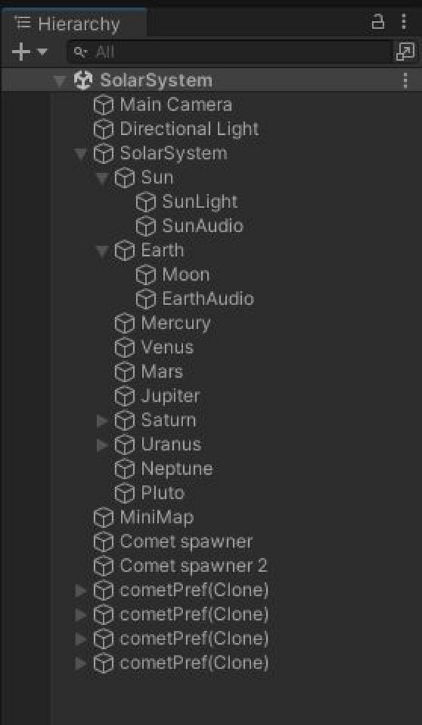Click the SolarSystem root prefab icon
The height and width of the screenshot is (725, 422).
click(x=82, y=80)
